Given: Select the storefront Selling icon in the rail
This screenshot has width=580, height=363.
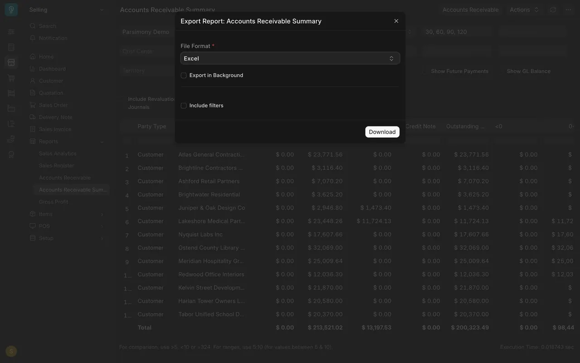Looking at the screenshot, I should [11, 62].
